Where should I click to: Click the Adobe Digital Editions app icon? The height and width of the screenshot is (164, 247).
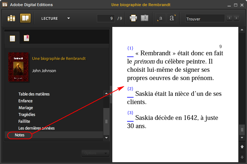[x=5, y=5]
